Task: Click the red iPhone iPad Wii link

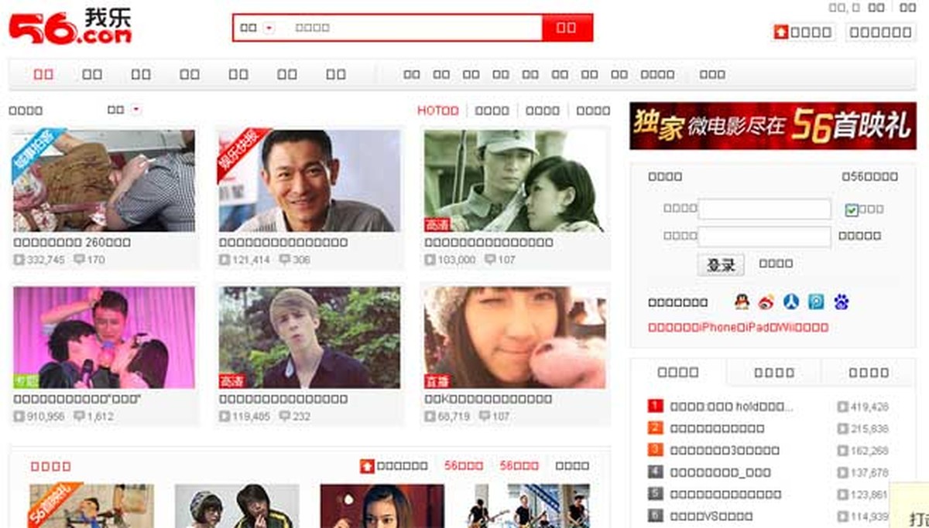Action: (738, 327)
